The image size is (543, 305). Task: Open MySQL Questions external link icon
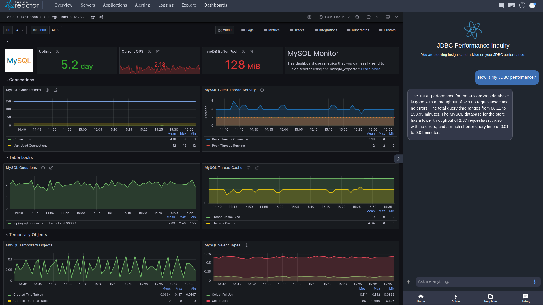[x=51, y=168]
